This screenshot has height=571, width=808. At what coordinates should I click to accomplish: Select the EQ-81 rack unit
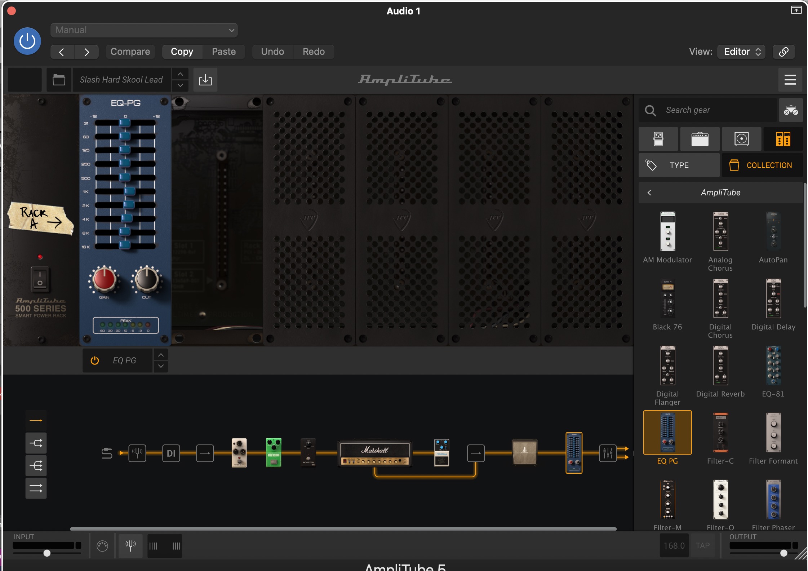coord(773,372)
